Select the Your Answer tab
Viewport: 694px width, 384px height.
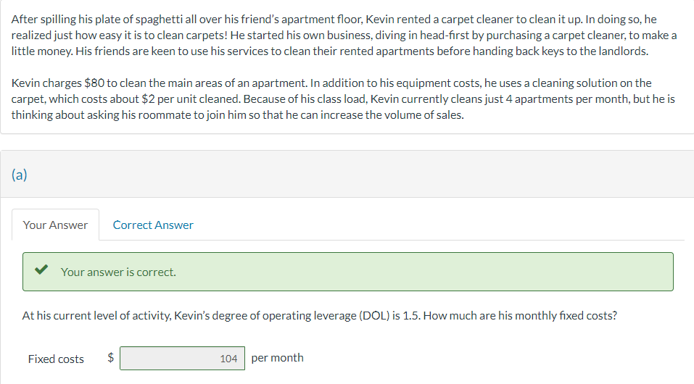[x=55, y=225]
